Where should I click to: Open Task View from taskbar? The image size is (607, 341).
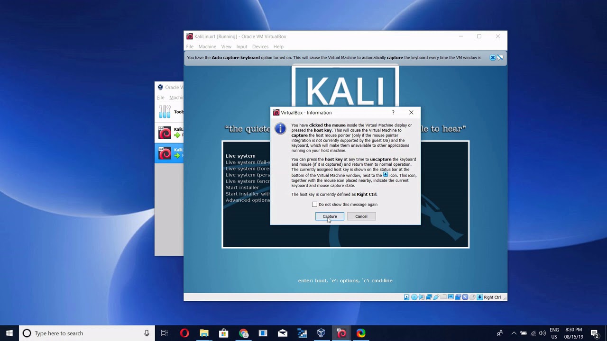[x=165, y=333]
